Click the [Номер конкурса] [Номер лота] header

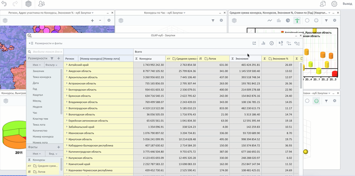pyautogui.click(x=106, y=59)
